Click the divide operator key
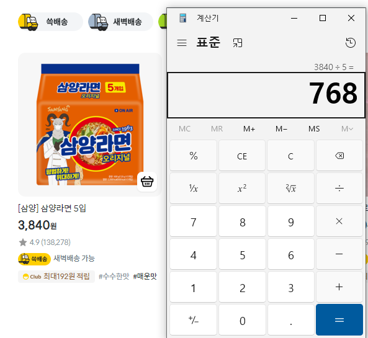Image resolution: width=368 pixels, height=338 pixels. tap(339, 189)
